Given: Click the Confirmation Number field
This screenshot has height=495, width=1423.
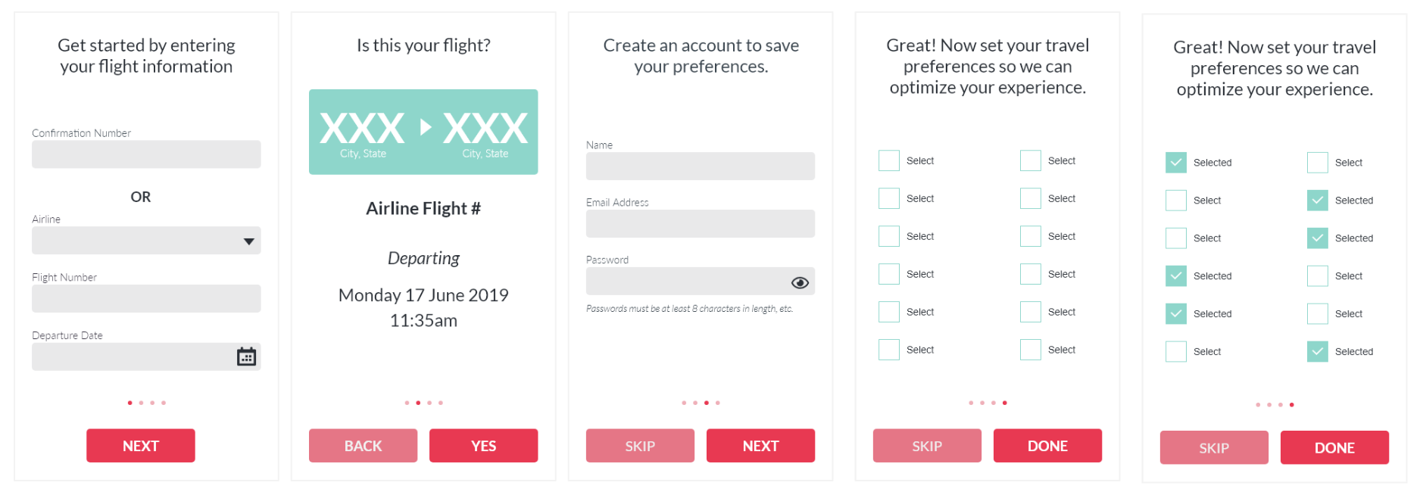Looking at the screenshot, I should click(146, 154).
